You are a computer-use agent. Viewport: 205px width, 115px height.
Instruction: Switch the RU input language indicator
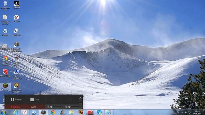(178, 112)
